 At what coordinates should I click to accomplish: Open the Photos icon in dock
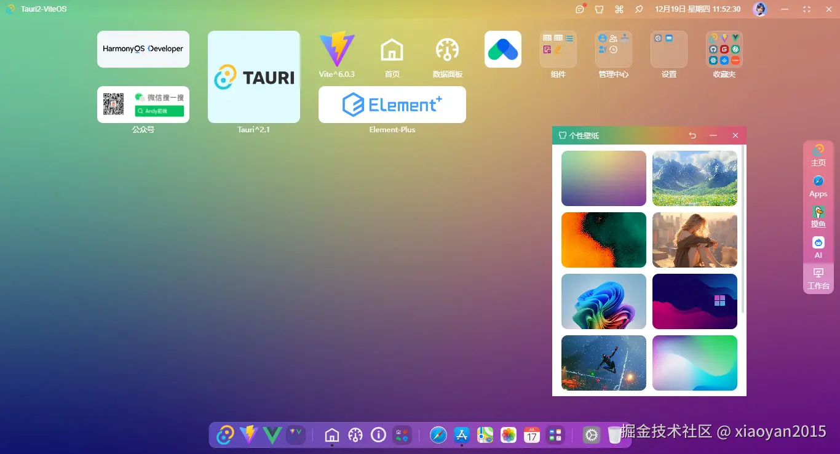509,435
